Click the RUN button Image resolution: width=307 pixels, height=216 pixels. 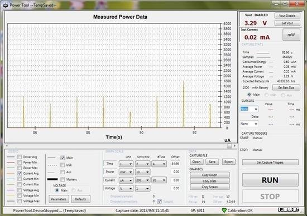point(270,180)
